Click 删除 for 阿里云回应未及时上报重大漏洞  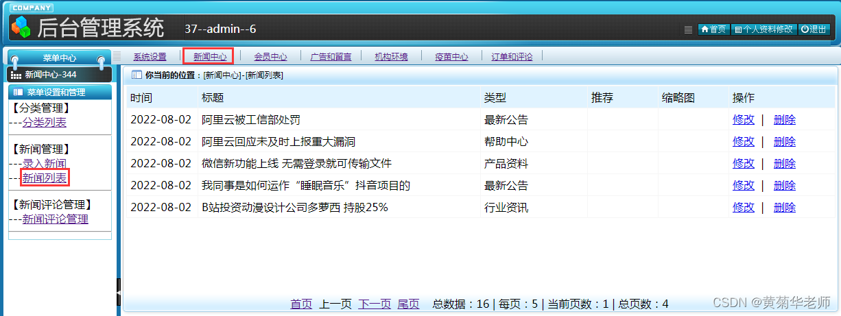tap(785, 142)
